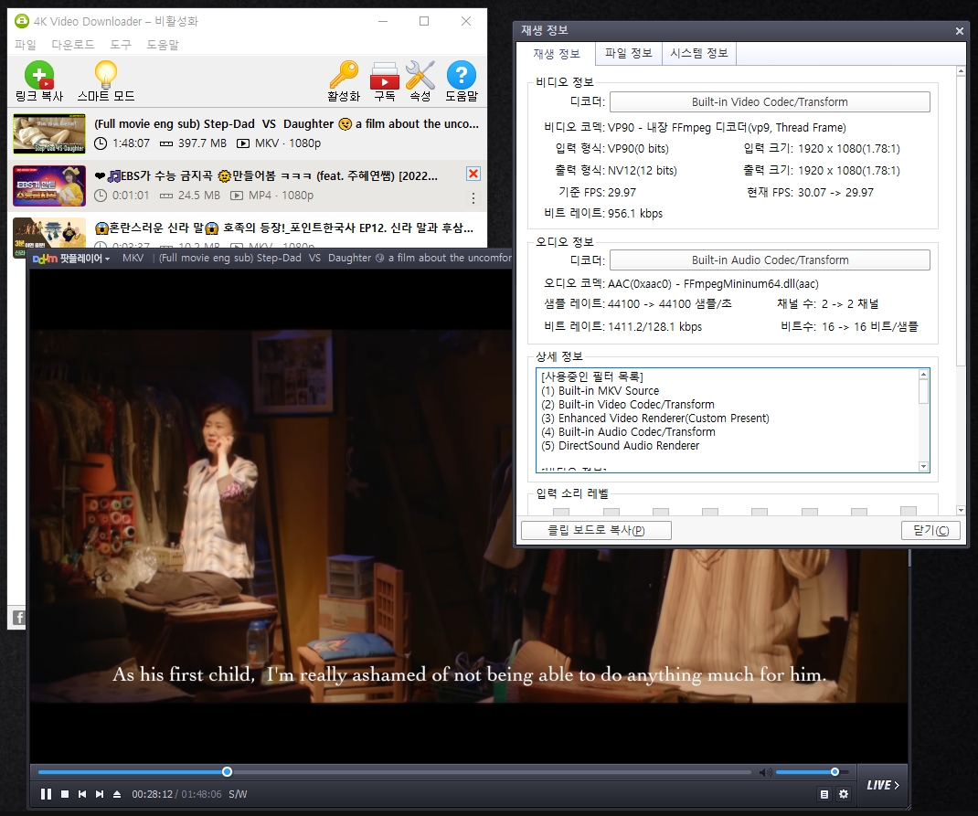Click 클립 보드로 복사 button
Image resolution: width=978 pixels, height=816 pixels.
click(596, 531)
